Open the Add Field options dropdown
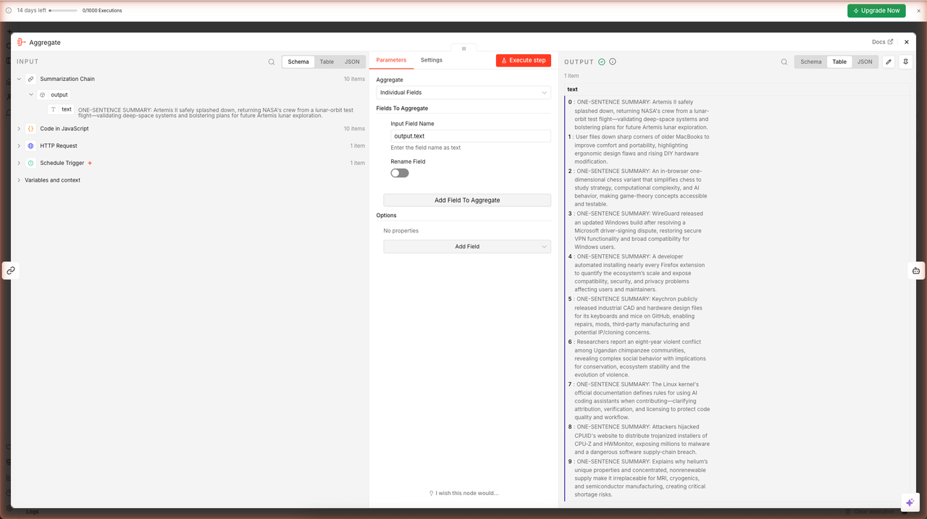The image size is (927, 519). [467, 247]
